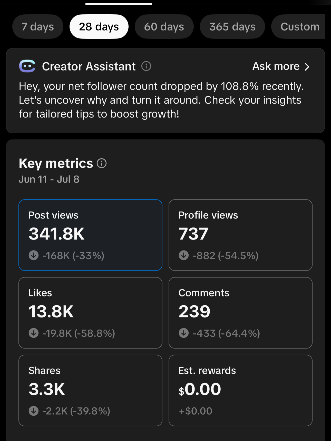Select the Profile views metric card
This screenshot has height=441, width=331.
click(240, 235)
